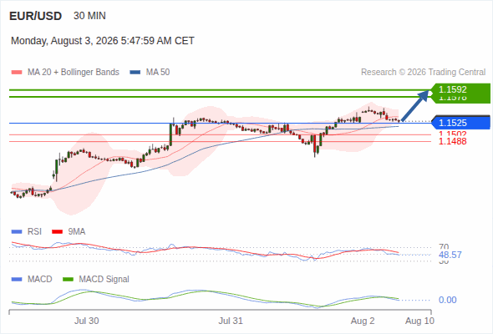
Task: Click the MA 50 blue legend swatch
Action: [x=135, y=73]
